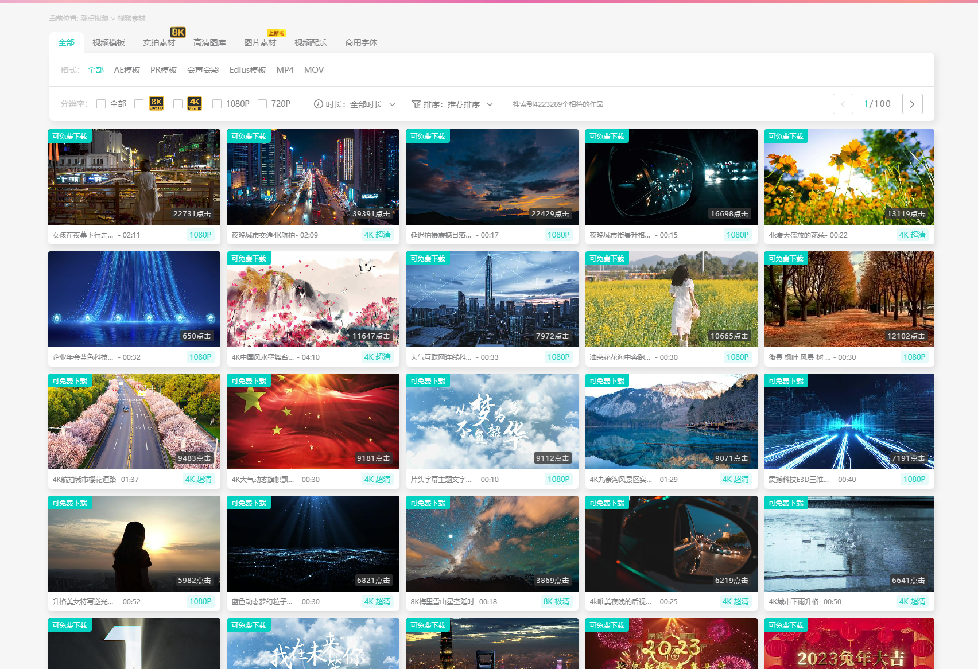Go to the next results page arrow
978x669 pixels.
912,104
